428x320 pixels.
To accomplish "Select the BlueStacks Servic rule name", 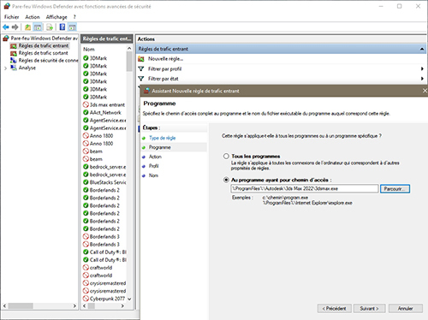I will (x=108, y=182).
